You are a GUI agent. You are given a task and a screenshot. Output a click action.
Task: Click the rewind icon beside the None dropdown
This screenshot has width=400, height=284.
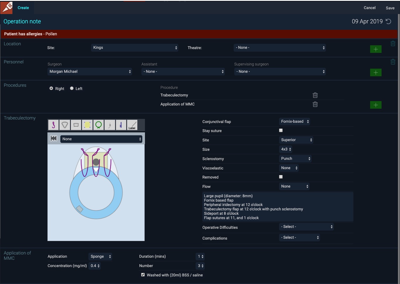click(54, 139)
